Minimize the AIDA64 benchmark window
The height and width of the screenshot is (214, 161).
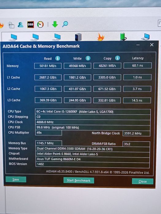(138, 45)
